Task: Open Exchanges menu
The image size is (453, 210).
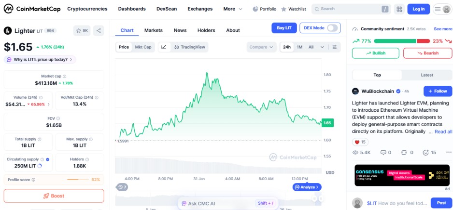Action: tap(200, 9)
